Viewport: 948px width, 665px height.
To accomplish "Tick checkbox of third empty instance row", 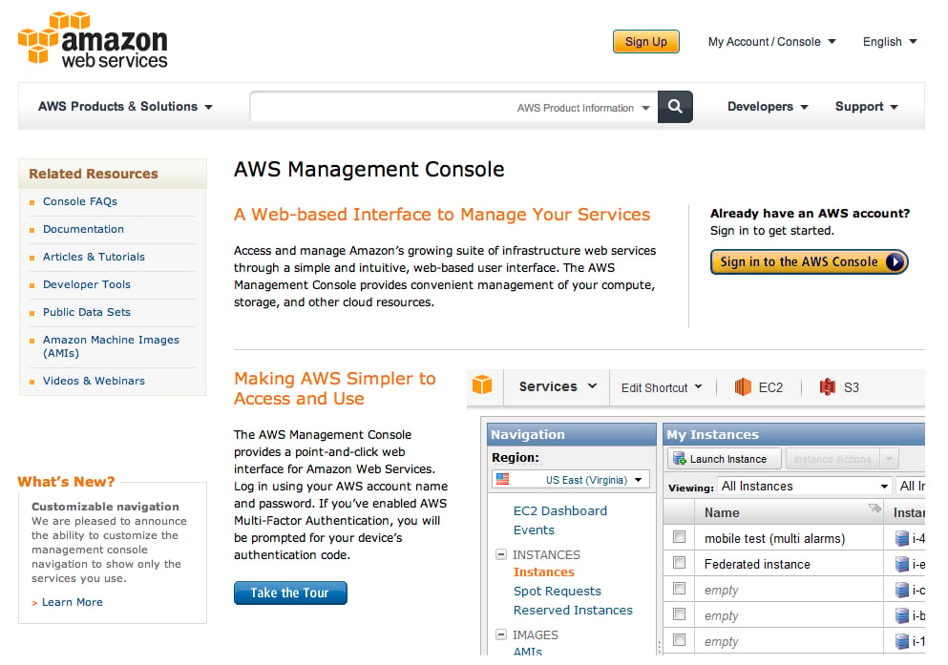I will [680, 639].
